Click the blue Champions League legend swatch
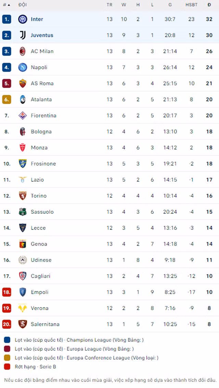This screenshot has width=219, height=388. [x=7, y=340]
